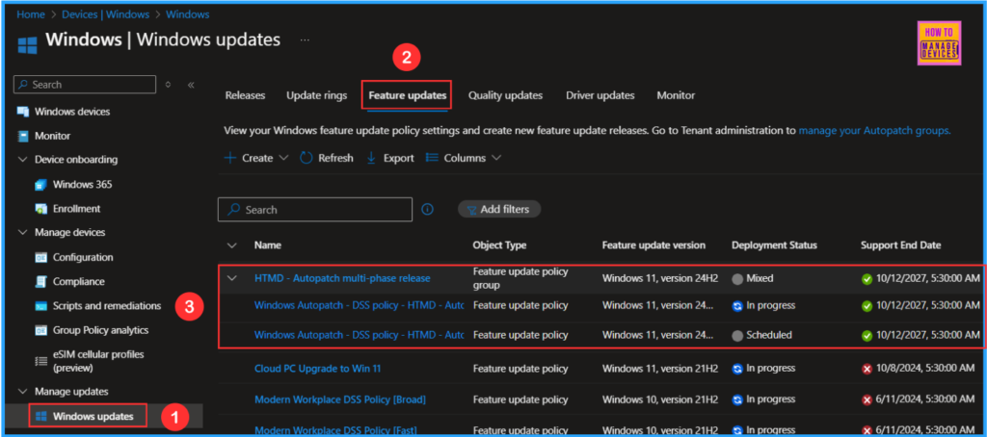Open manage your Autopatch groups link
The width and height of the screenshot is (987, 437).
874,131
